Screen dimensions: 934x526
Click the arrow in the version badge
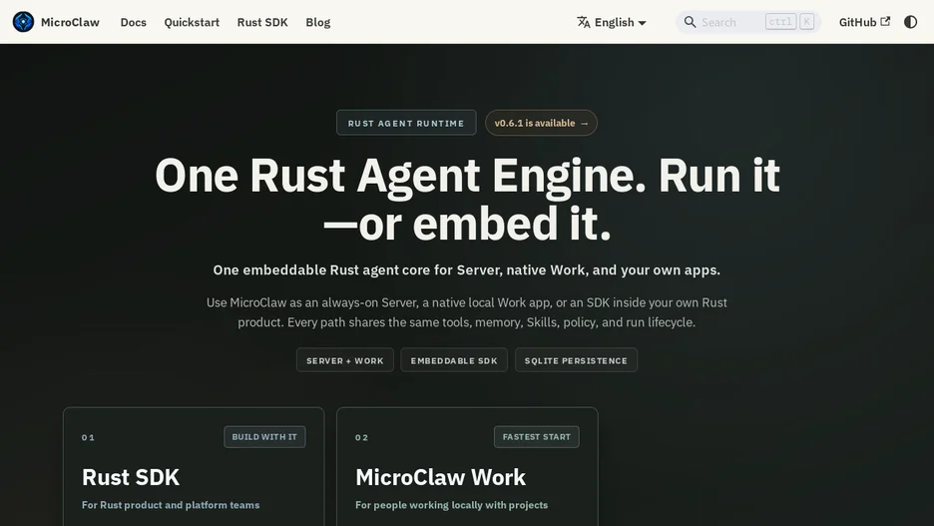click(585, 124)
